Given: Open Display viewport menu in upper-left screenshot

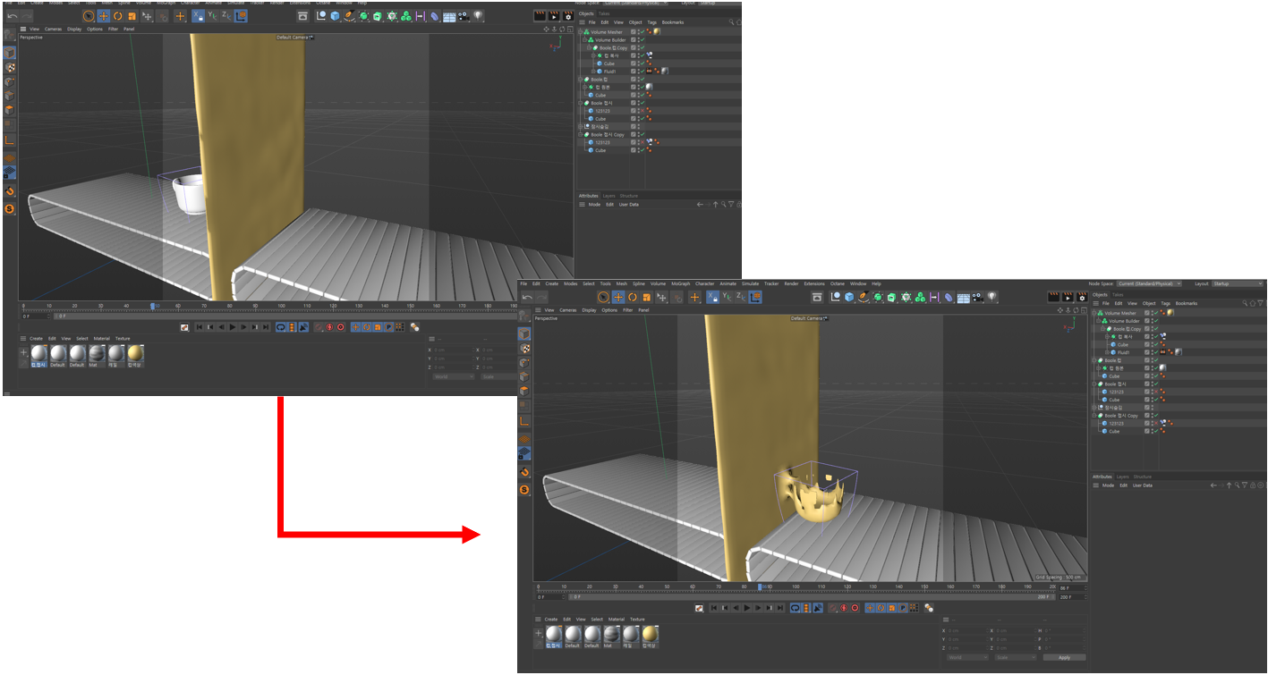Looking at the screenshot, I should (x=74, y=29).
